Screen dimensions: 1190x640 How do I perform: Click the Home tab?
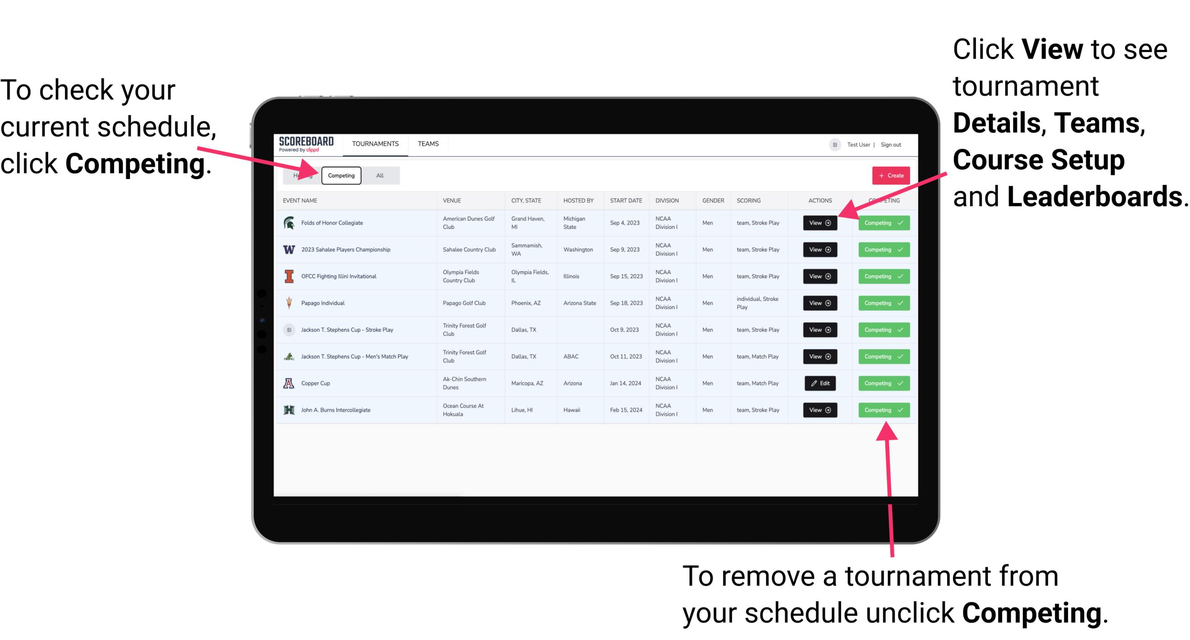pyautogui.click(x=301, y=175)
